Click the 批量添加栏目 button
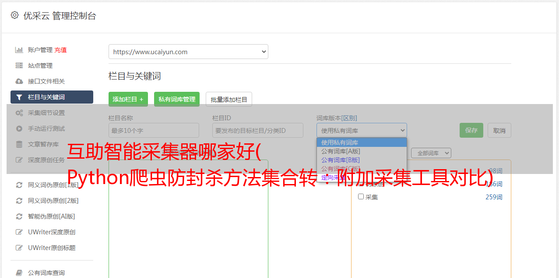The image size is (559, 278). click(229, 99)
